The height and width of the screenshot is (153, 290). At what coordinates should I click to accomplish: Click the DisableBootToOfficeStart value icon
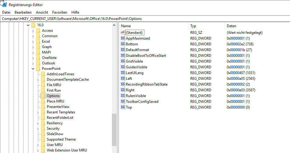123,55
